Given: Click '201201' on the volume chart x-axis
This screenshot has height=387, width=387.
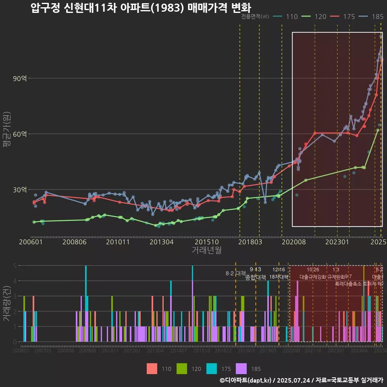Looking at the screenshot, I should click(132, 350).
